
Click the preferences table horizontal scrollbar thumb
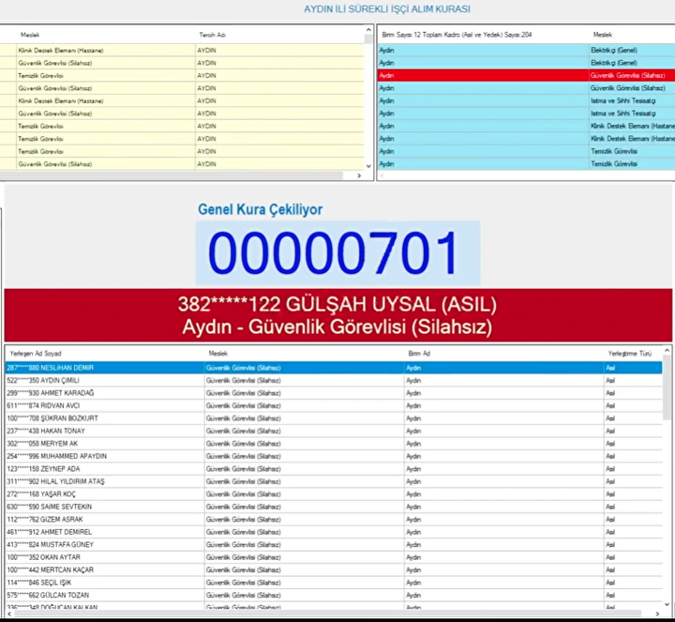pos(172,175)
